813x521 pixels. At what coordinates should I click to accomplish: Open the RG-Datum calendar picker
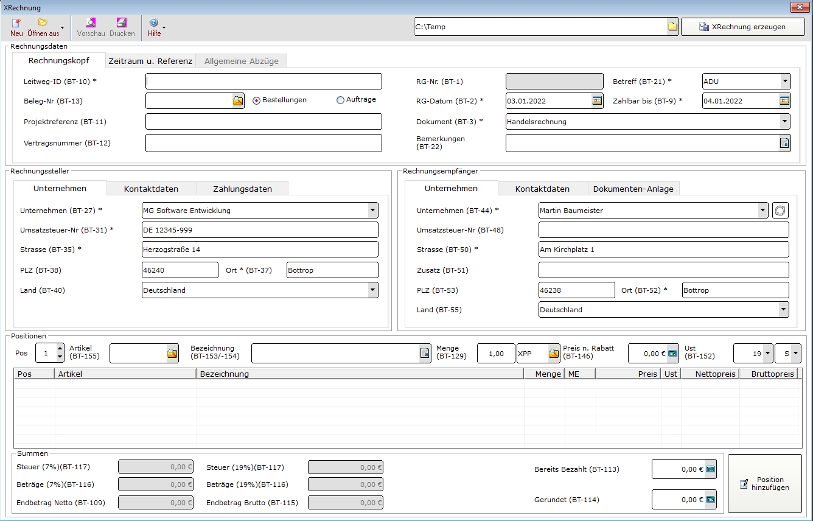[x=597, y=100]
